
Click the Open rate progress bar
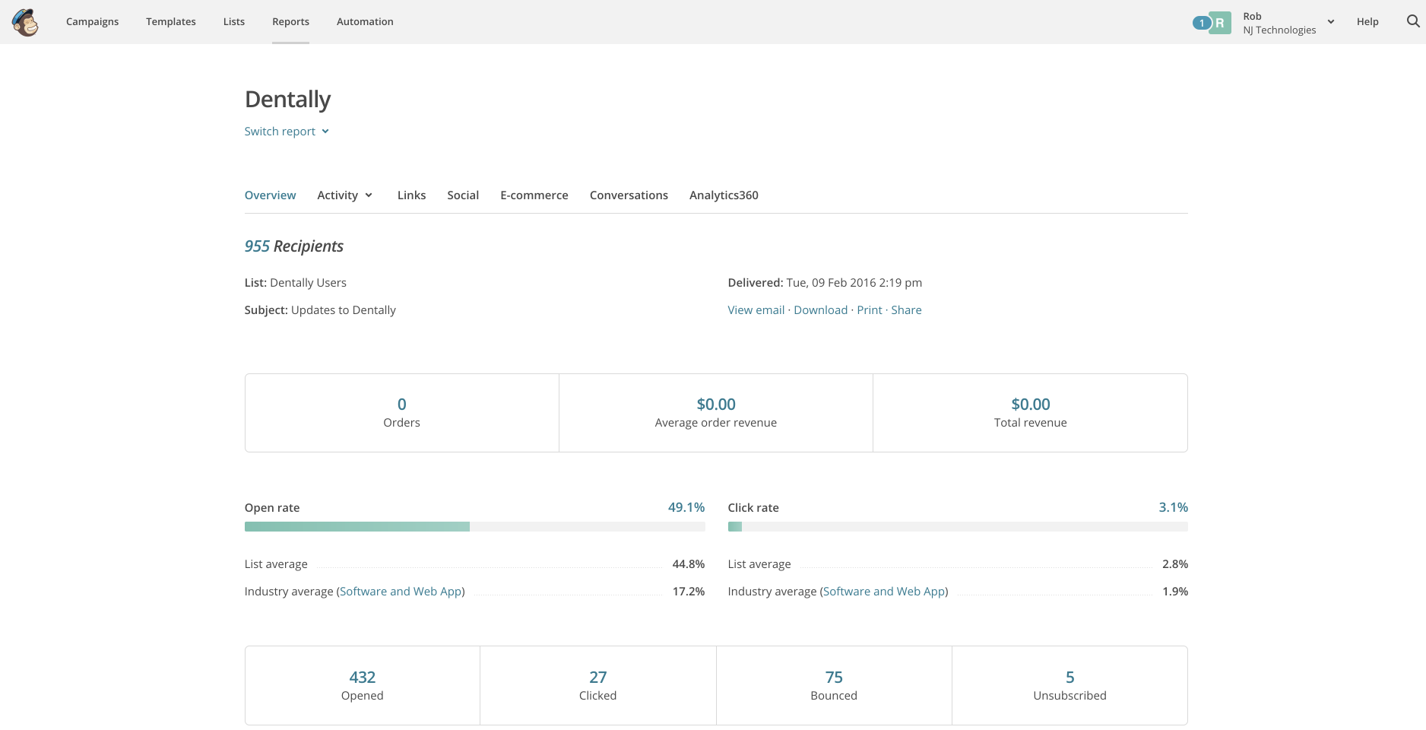(x=474, y=527)
